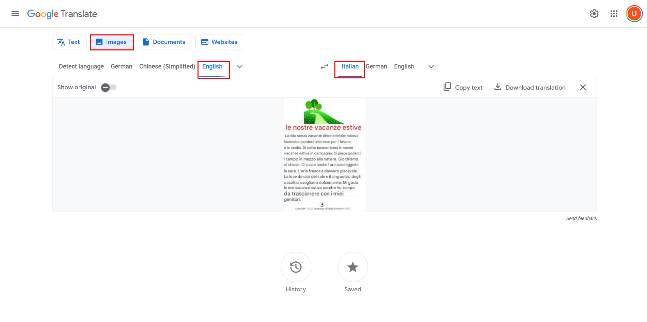Click the Send feedback link
Screen dimensions: 647x322
tap(581, 218)
